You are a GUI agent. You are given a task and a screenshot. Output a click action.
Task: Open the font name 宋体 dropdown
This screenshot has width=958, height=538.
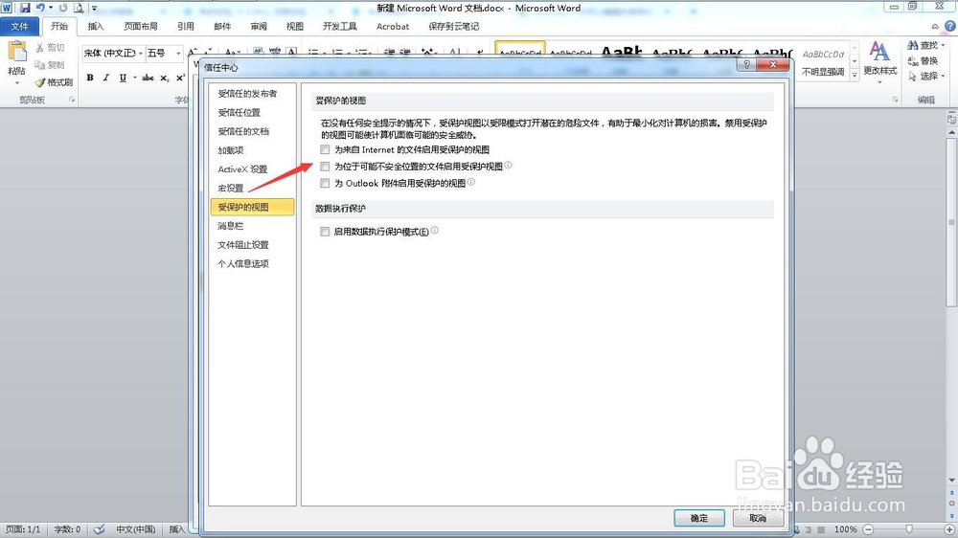point(141,53)
